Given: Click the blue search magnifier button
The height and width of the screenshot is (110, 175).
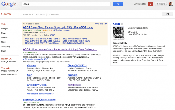Looking at the screenshot, I should coord(118,4).
